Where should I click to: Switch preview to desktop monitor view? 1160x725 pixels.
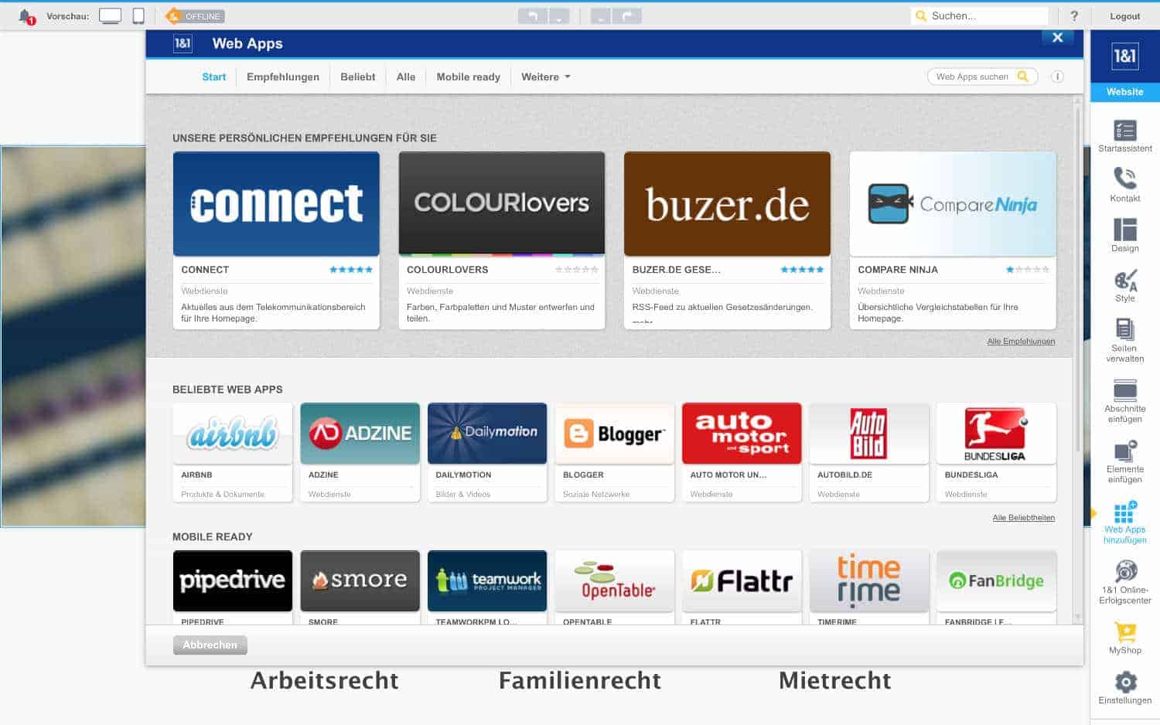click(x=110, y=16)
